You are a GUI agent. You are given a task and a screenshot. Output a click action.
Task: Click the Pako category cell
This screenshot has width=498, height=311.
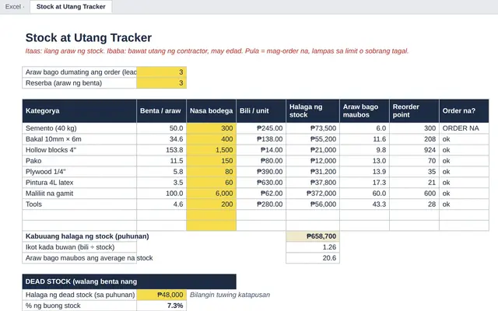coord(79,161)
